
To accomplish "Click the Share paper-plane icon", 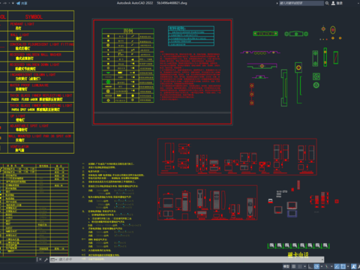I will (18, 3).
